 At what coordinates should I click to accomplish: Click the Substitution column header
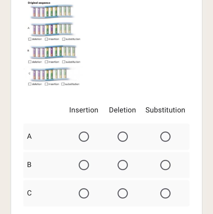coord(165,110)
